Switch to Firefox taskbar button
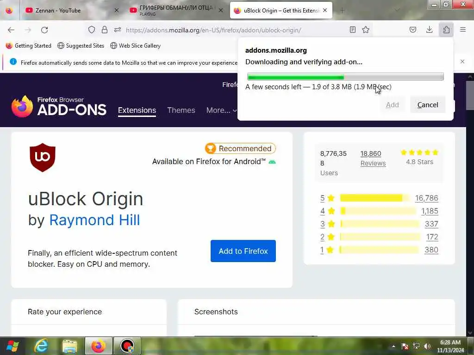 pos(99,346)
